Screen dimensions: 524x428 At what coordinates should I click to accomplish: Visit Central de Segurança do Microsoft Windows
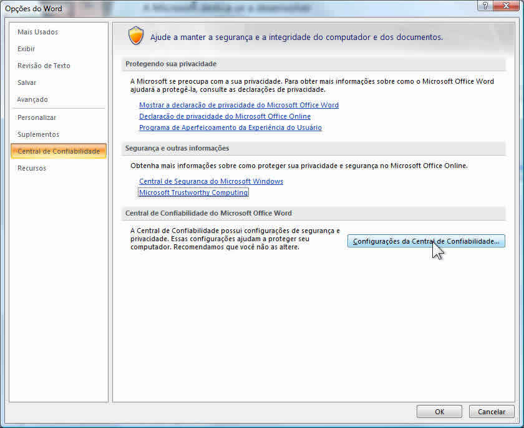211,181
